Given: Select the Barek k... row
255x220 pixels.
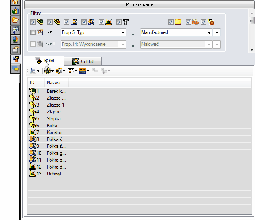Looking at the screenshot, I should pyautogui.click(x=139, y=91).
